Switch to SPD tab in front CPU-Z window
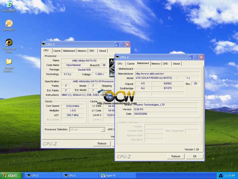238x179 pixels. [x=166, y=64]
